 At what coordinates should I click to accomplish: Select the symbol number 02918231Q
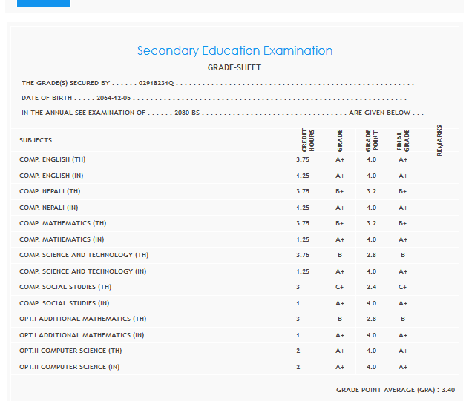coord(156,84)
